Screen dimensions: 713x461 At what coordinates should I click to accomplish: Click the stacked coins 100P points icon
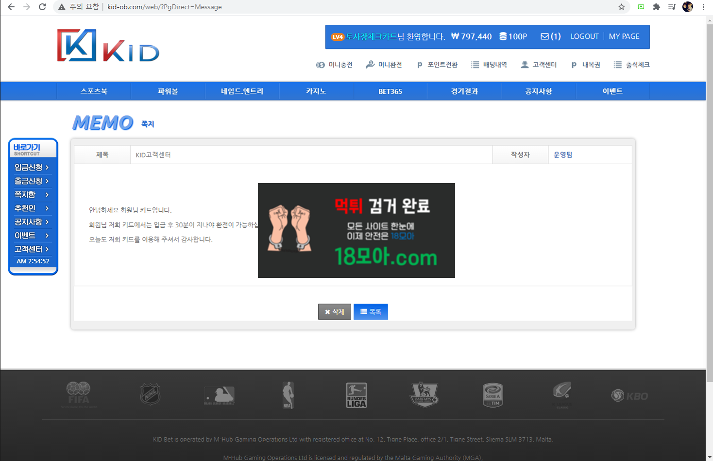point(503,36)
